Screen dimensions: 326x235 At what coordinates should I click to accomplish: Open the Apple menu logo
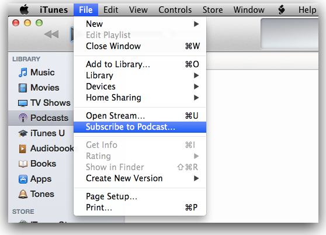(25, 9)
